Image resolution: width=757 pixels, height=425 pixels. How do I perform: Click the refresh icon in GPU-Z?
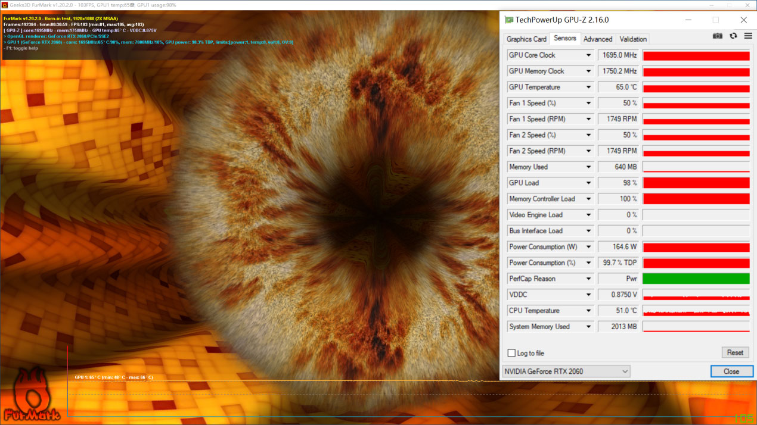[733, 36]
